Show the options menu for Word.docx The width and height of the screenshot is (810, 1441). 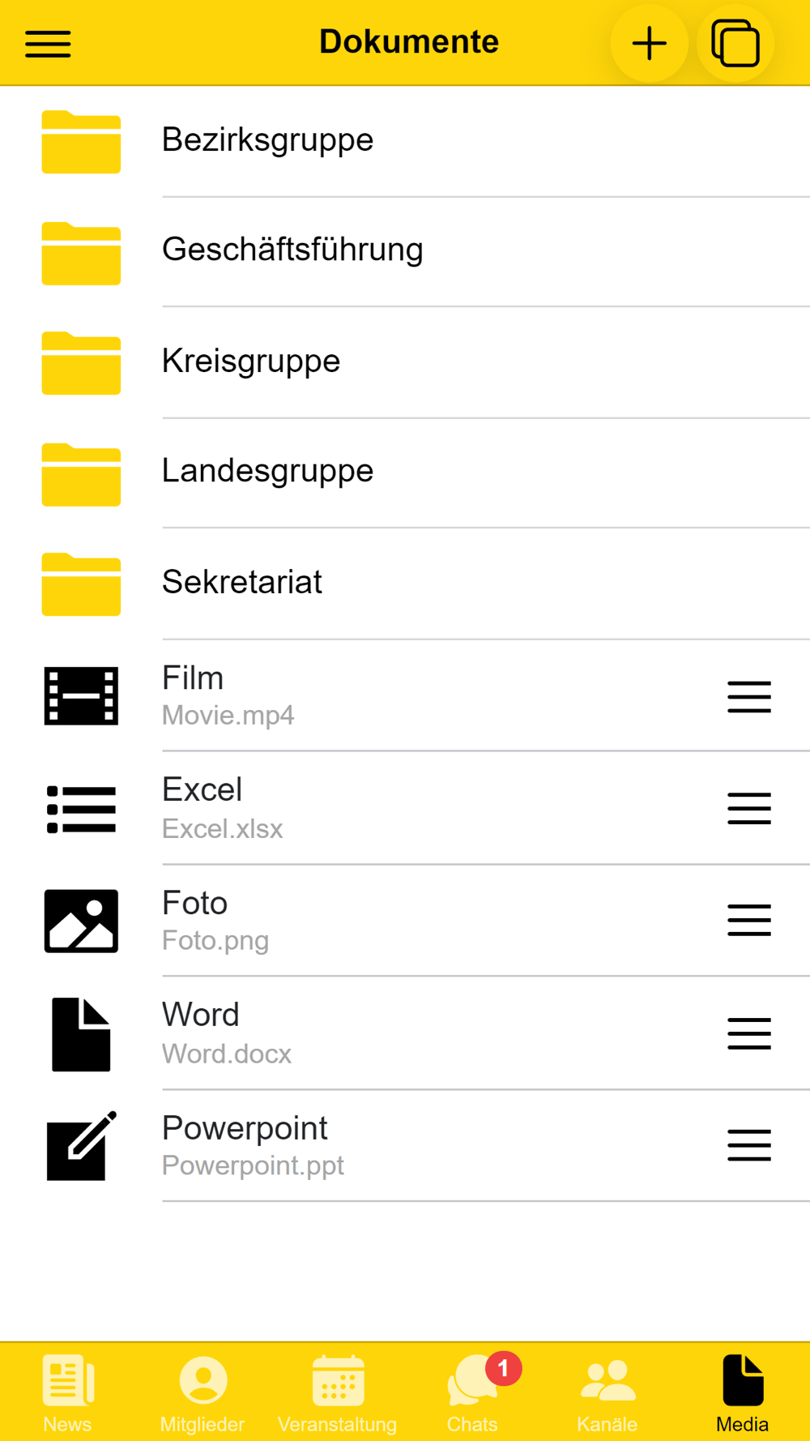tap(748, 1033)
